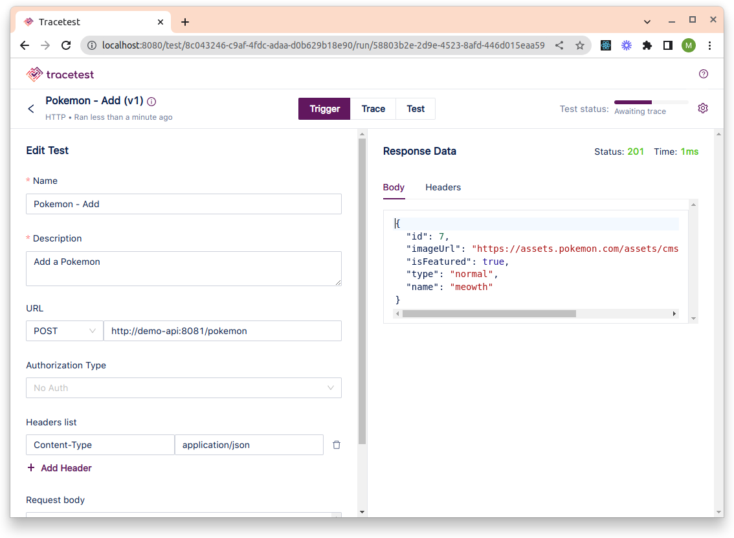
Task: Select the Headers response tab
Action: [x=443, y=187]
